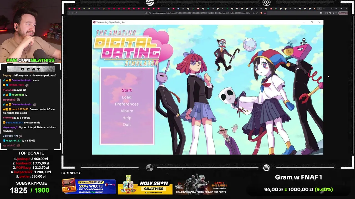The width and height of the screenshot is (355, 199).
Task: Open Brave Rewards triangle icon
Action: click(x=265, y=13)
